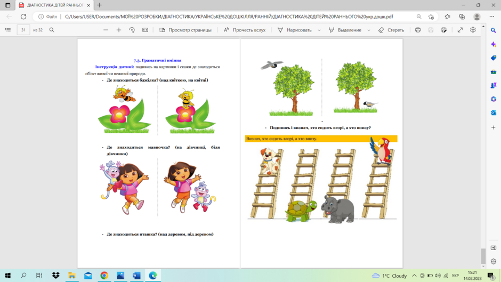
Task: Open a new browser tab
Action: (99, 5)
